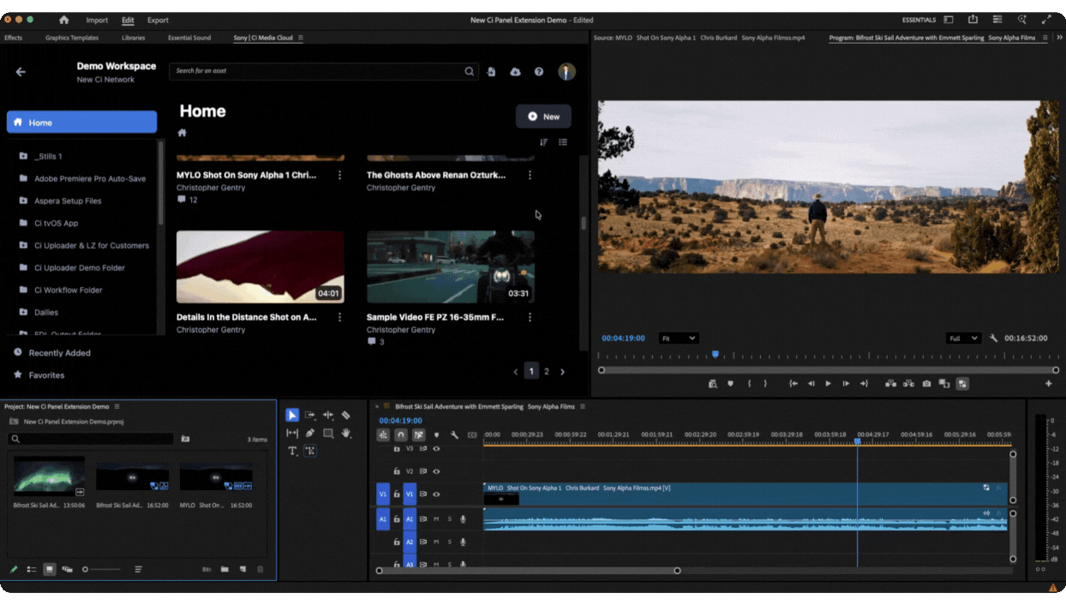The height and width of the screenshot is (605, 1066).
Task: Switch Project panel to List view
Action: [x=32, y=569]
